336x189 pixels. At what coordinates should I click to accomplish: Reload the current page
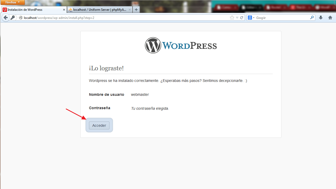242,18
